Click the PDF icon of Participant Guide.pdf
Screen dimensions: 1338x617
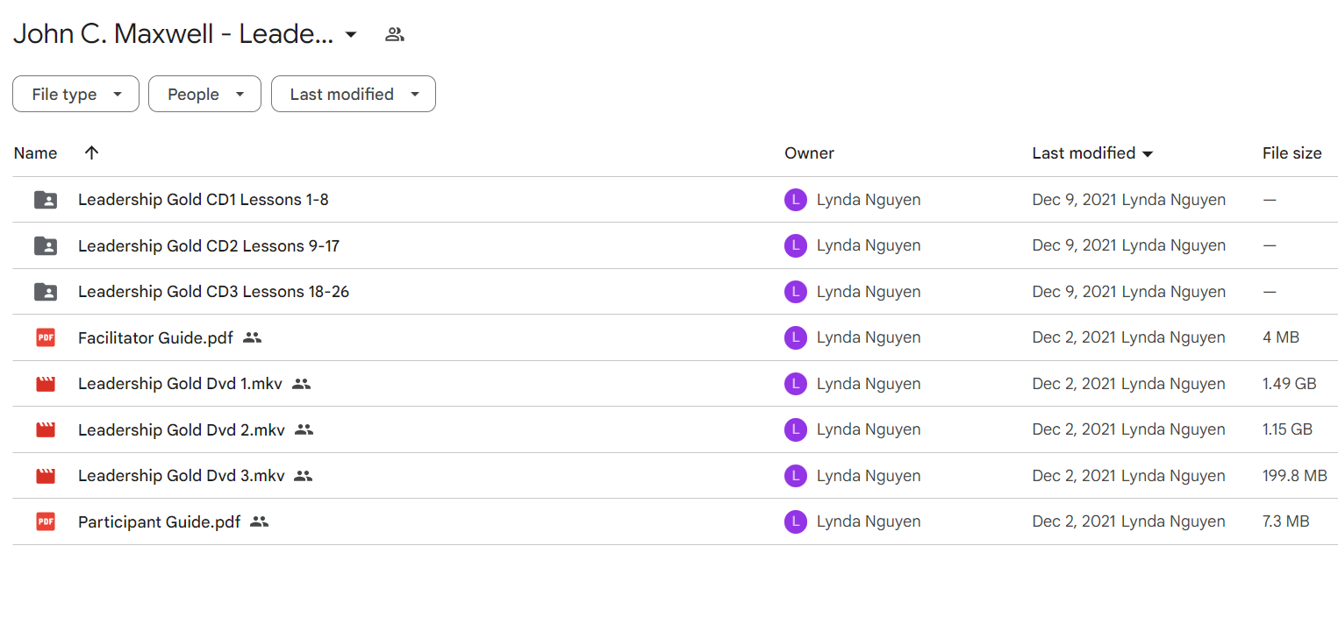point(46,521)
